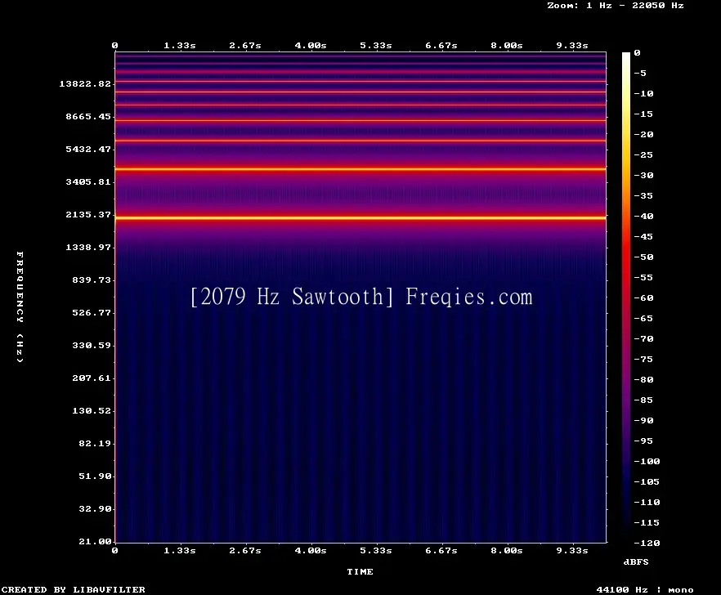Select 5.33s on the upper time axis
The image size is (721, 595).
(x=376, y=46)
